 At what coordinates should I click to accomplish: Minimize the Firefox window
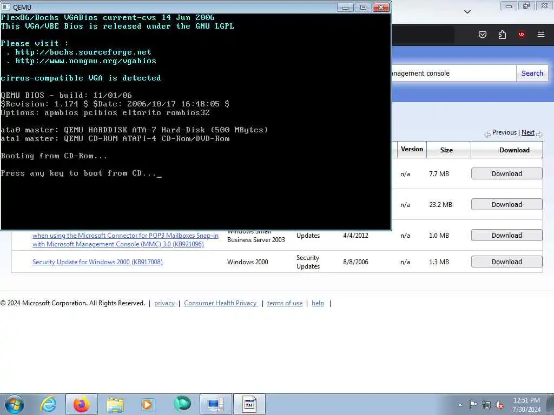[509, 6]
